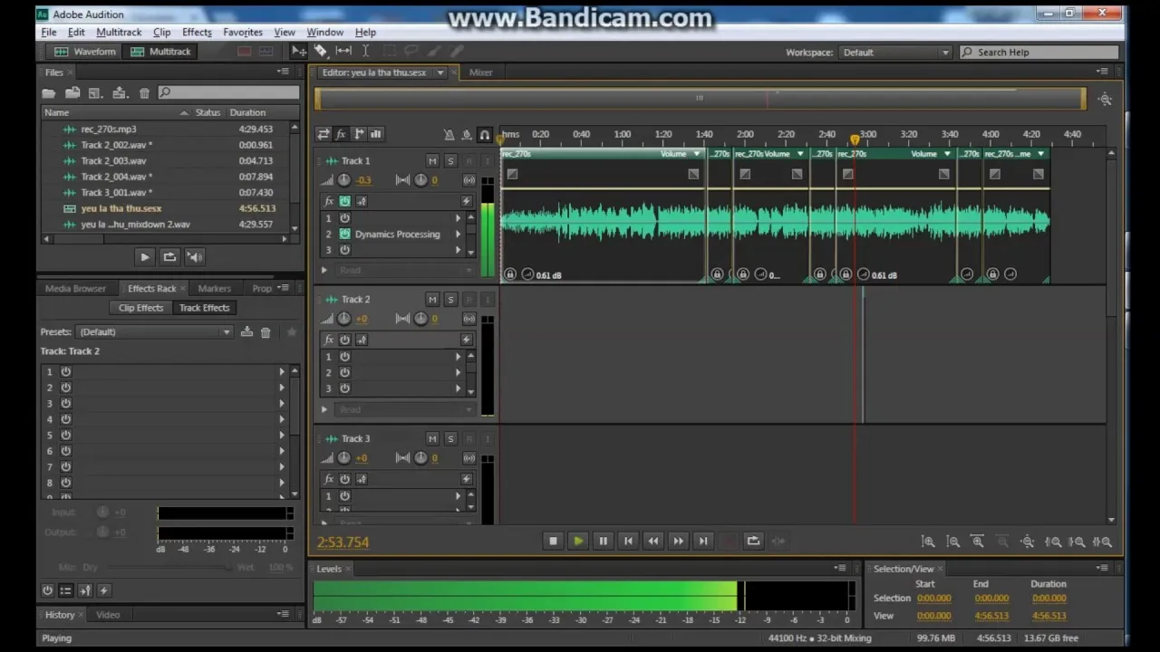Viewport: 1160px width, 652px height.
Task: Click Fast Forward in transport
Action: click(x=678, y=542)
